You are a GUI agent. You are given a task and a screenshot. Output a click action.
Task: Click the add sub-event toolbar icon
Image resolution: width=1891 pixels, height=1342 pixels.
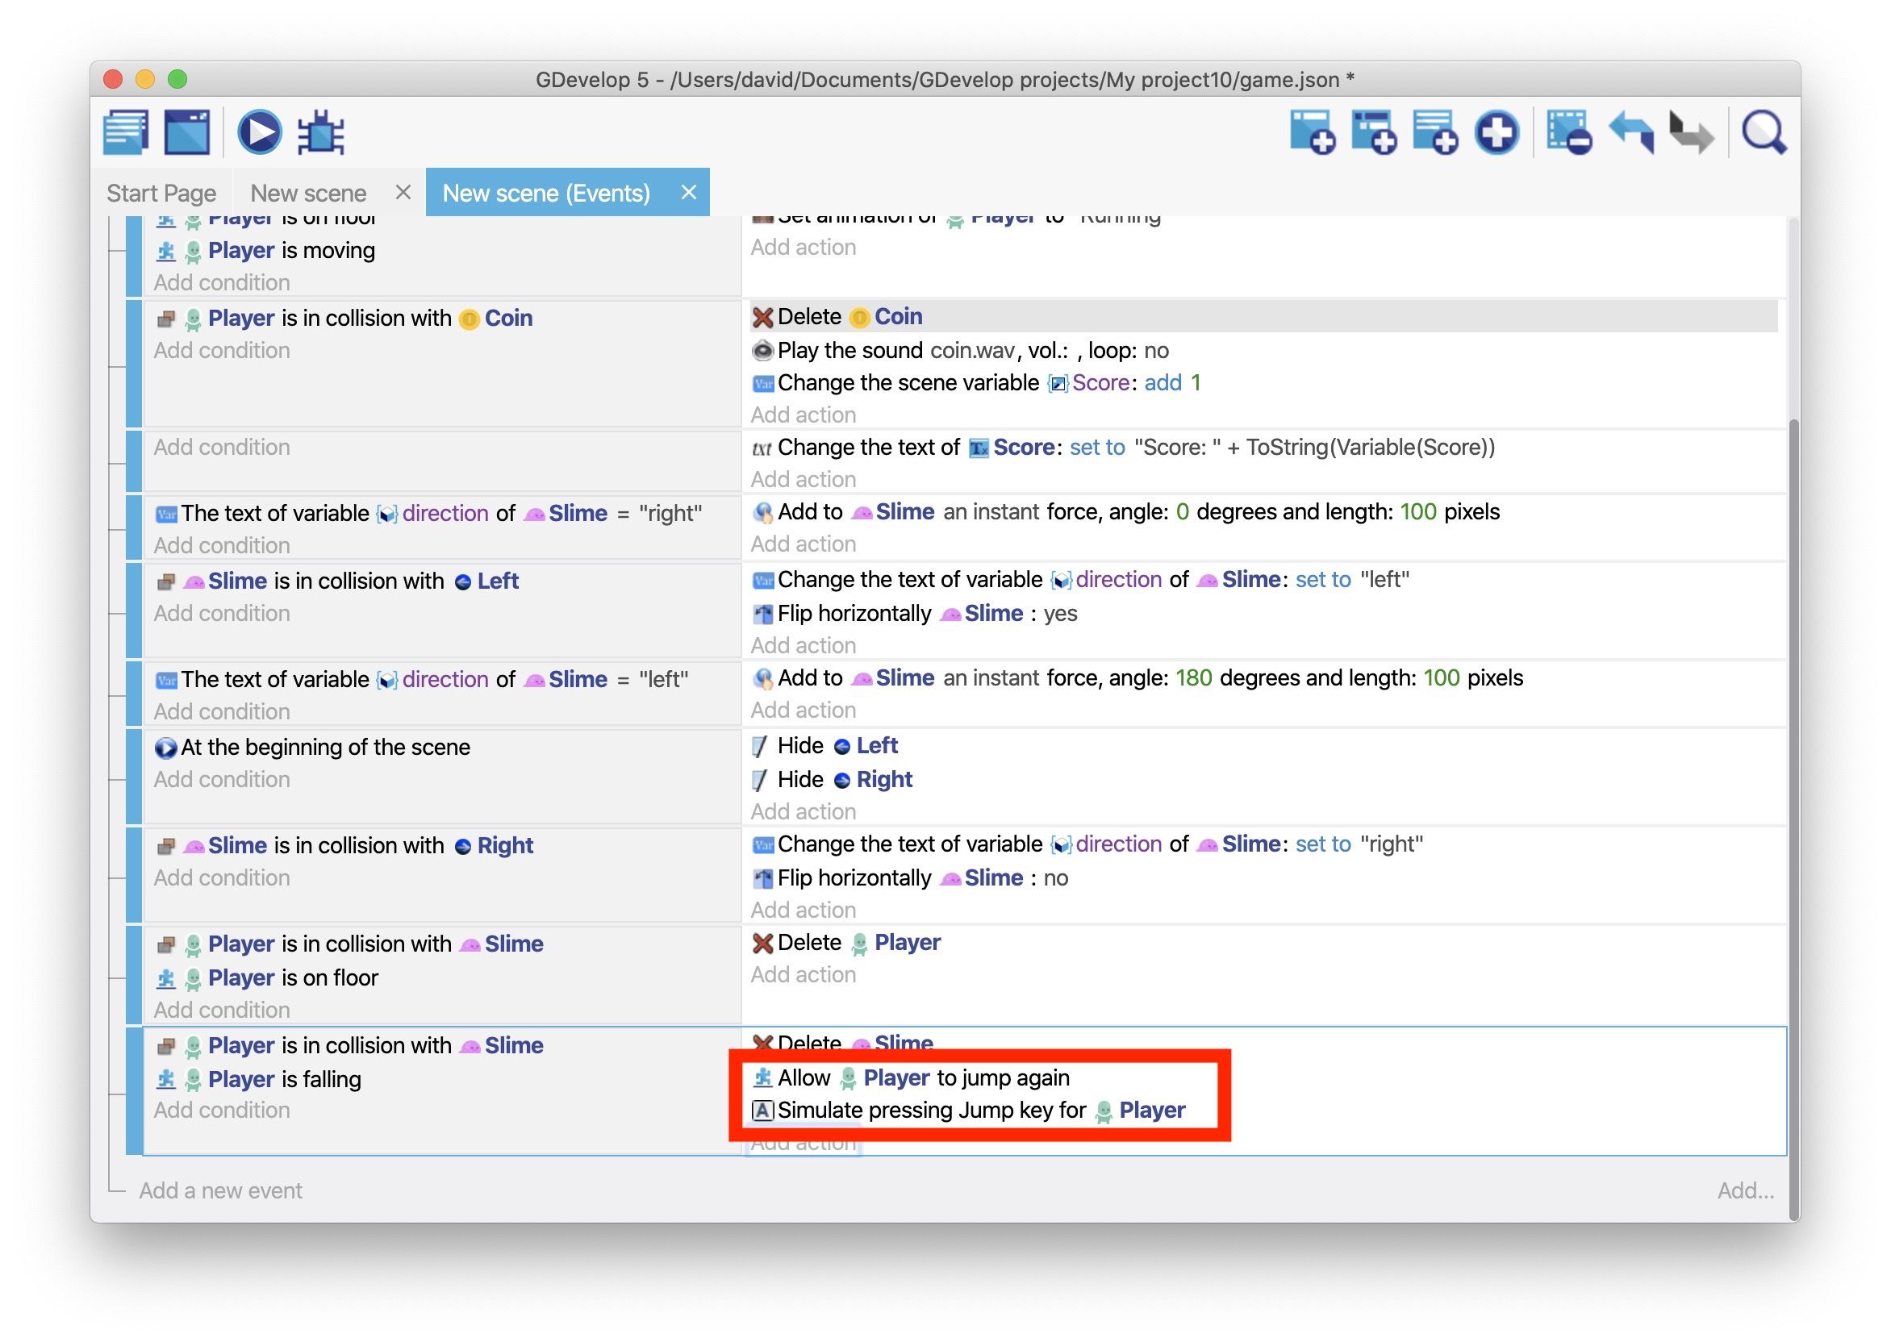coord(1374,132)
